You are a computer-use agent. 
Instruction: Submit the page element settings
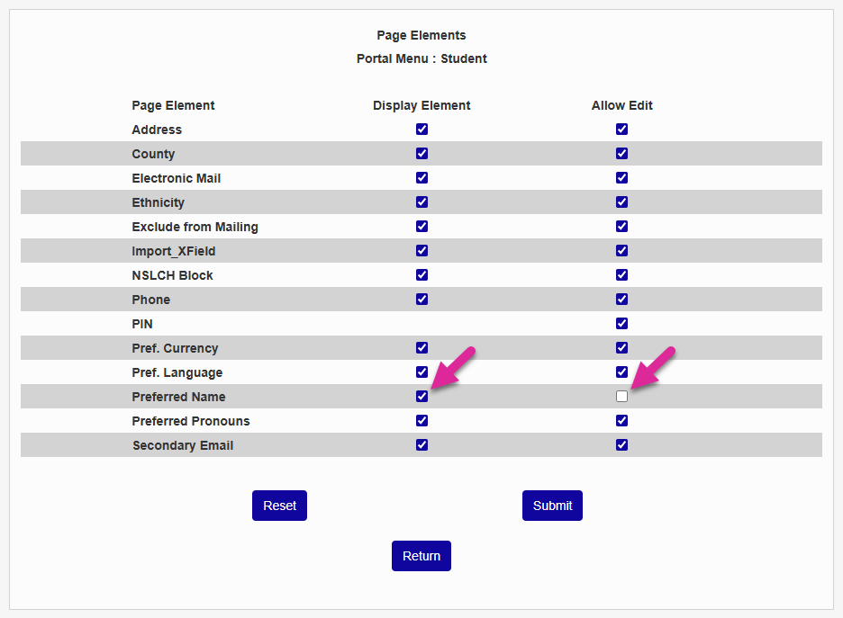pos(552,506)
